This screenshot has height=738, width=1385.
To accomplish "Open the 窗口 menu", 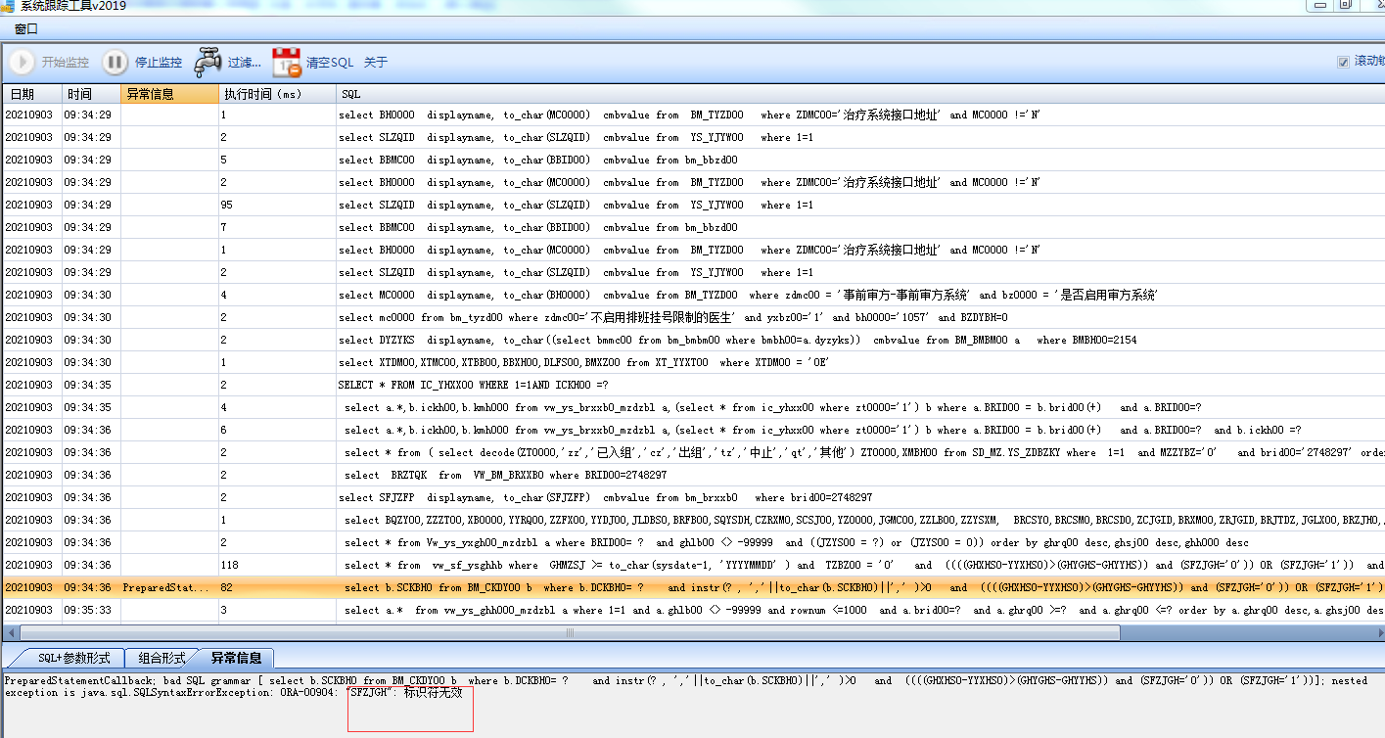I will 26,29.
